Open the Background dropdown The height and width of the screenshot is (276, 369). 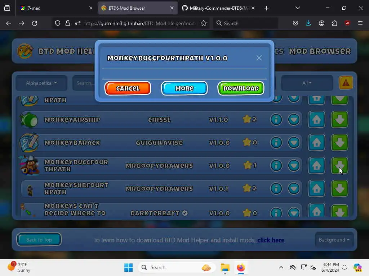coord(334,240)
